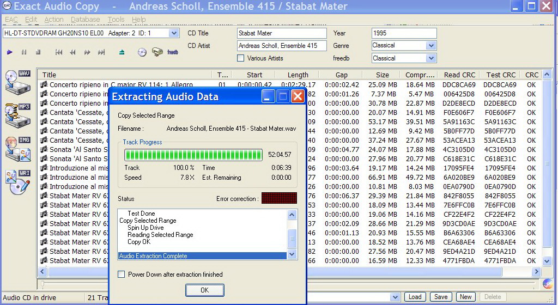Select the IMG copy image icon
558x305 pixels.
tap(17, 148)
